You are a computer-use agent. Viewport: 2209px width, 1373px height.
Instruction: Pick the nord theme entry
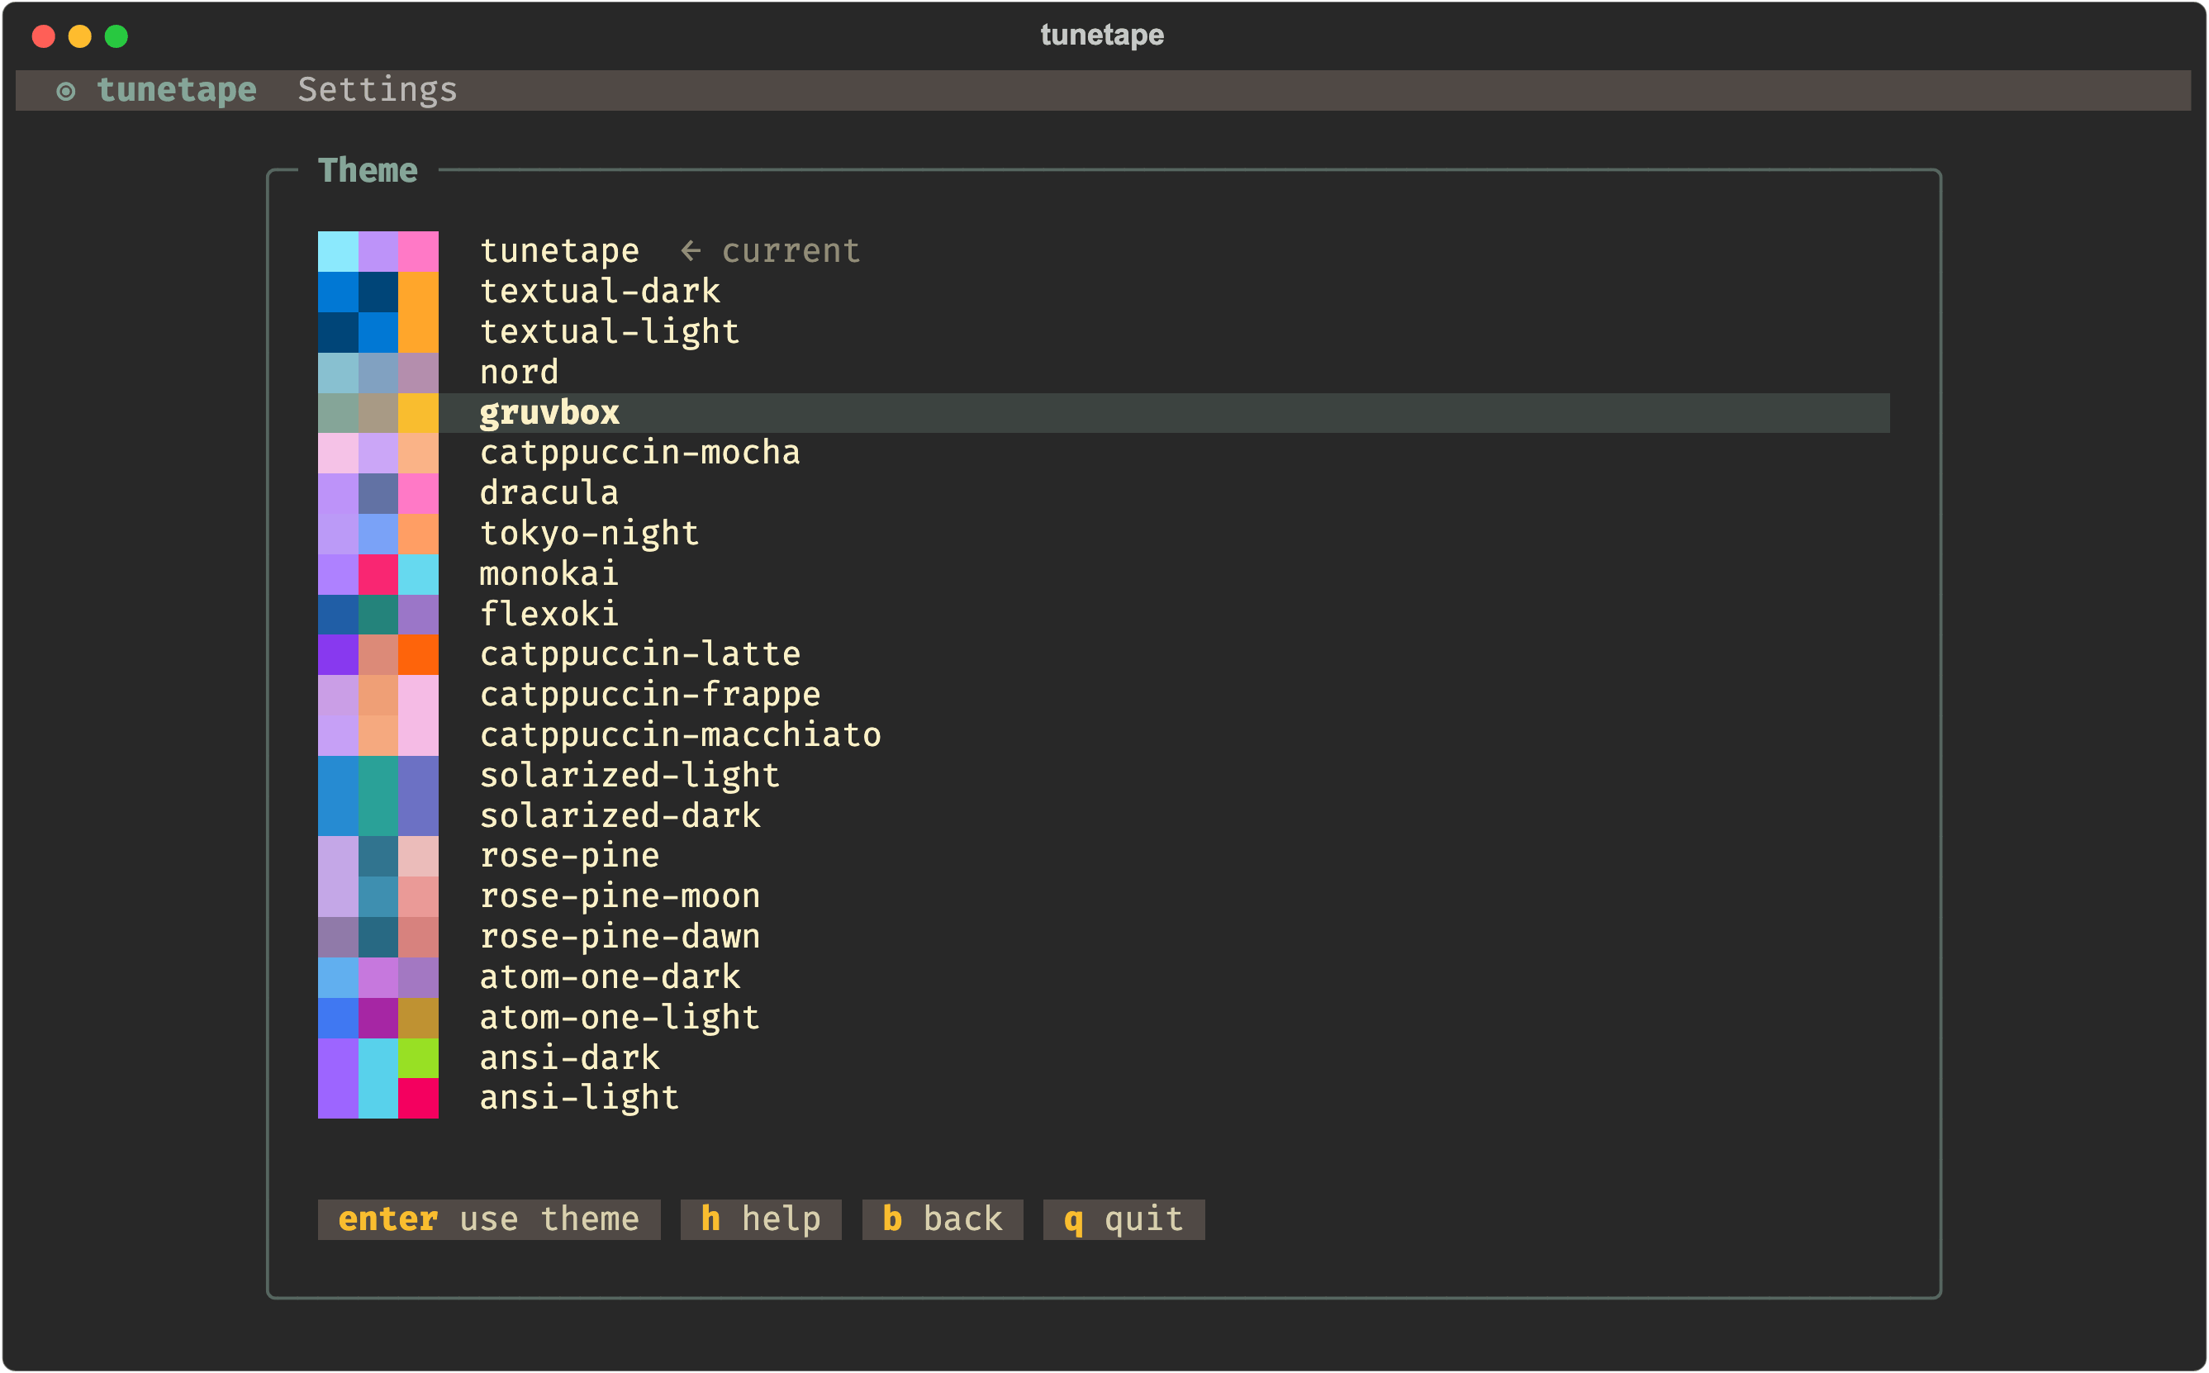pos(1103,373)
